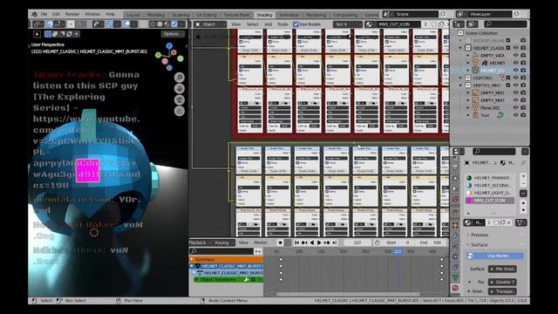The height and width of the screenshot is (314, 558).
Task: Move material slot up arrow
Action: pos(523,203)
